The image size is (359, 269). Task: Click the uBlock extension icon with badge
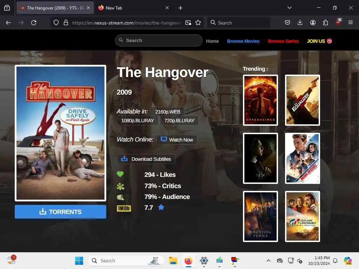(338, 22)
